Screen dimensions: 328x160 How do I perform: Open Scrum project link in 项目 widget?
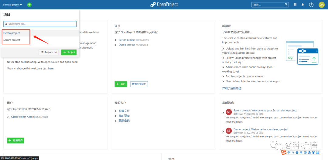point(127,40)
